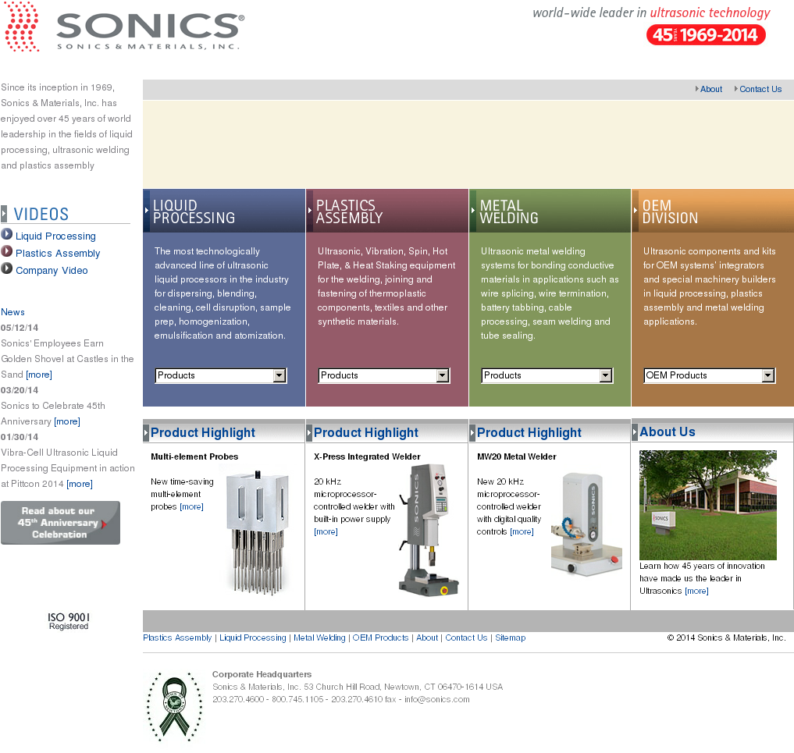
Task: Click the Videos heading
Action: tap(41, 214)
